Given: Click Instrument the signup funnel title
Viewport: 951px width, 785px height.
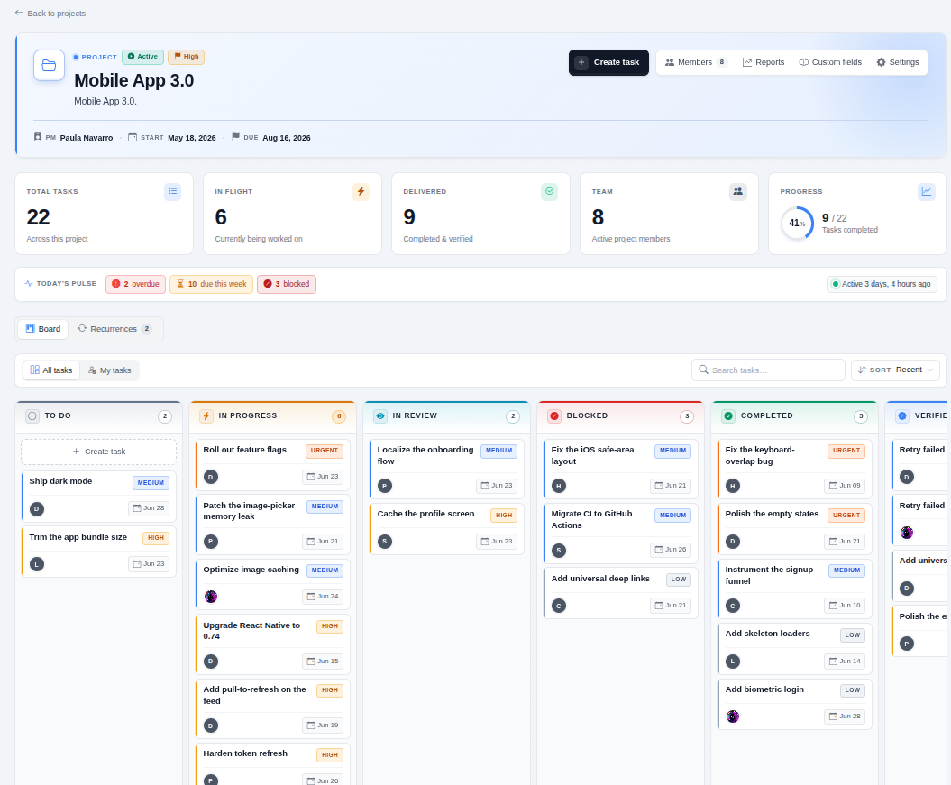Looking at the screenshot, I should click(769, 575).
